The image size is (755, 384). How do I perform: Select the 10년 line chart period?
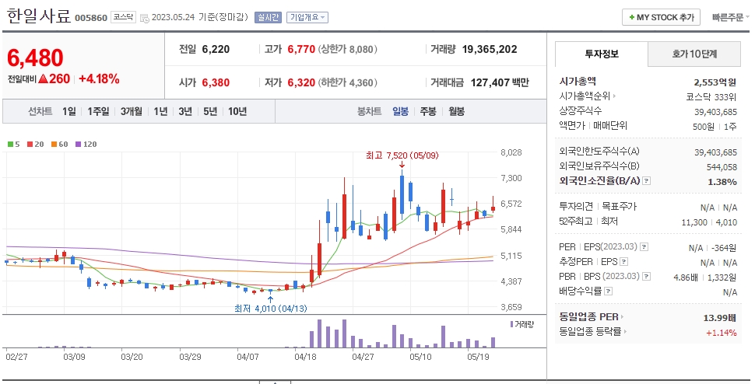pyautogui.click(x=237, y=111)
